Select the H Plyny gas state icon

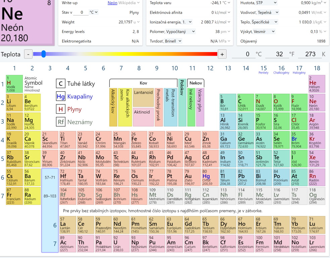(61, 109)
